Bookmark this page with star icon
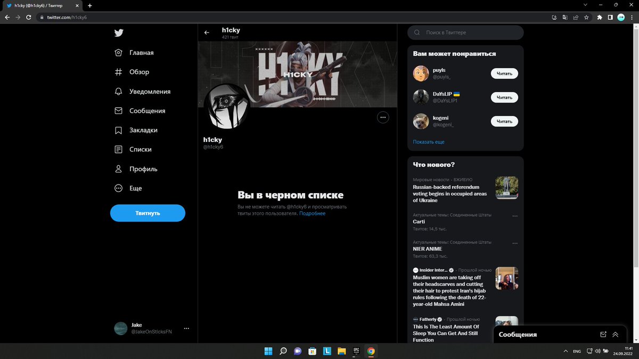The width and height of the screenshot is (639, 359). (x=586, y=17)
